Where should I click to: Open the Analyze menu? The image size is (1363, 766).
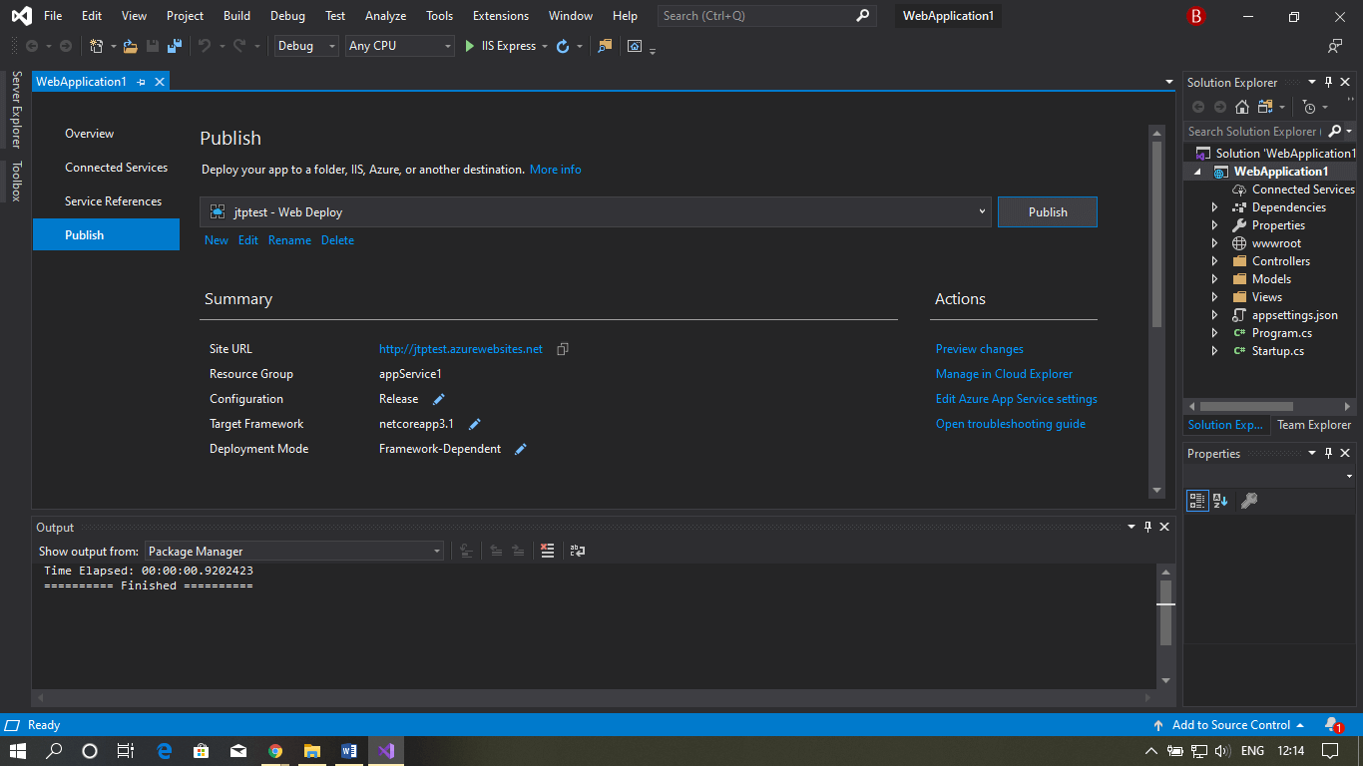coord(385,16)
